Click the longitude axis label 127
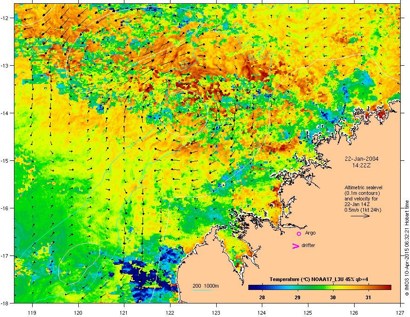Screen dimensions: 410x317 (400, 312)
